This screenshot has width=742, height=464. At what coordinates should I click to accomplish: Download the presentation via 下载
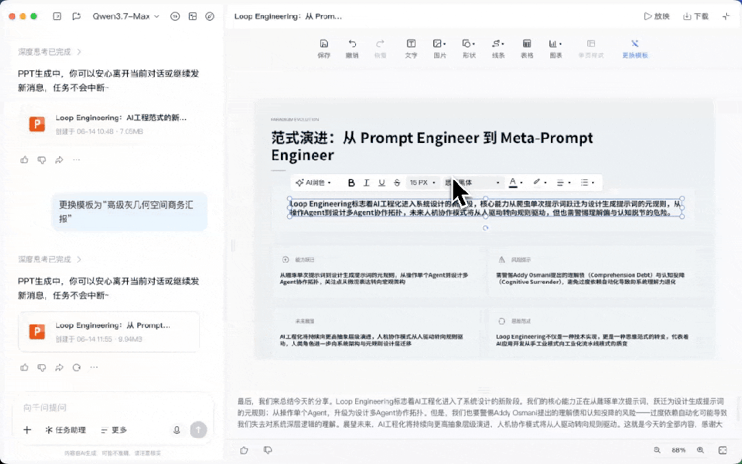[x=695, y=16]
